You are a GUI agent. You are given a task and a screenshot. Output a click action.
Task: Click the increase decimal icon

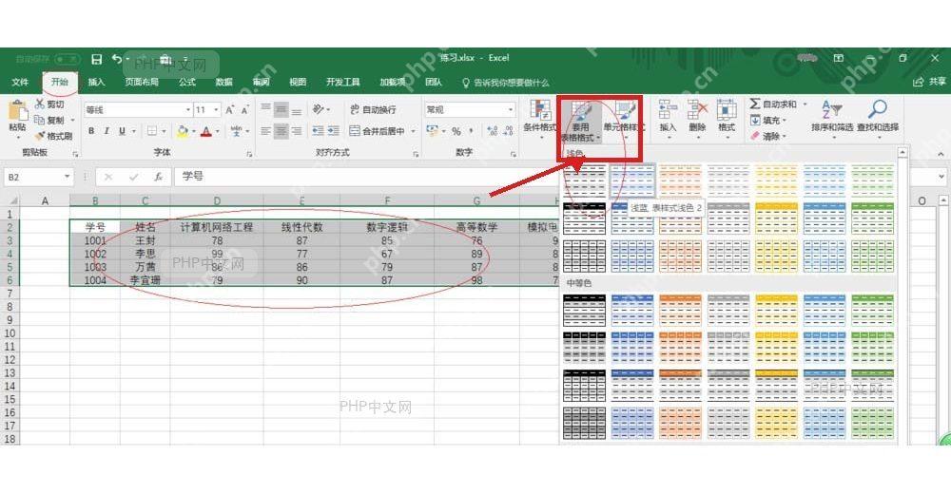pos(493,130)
